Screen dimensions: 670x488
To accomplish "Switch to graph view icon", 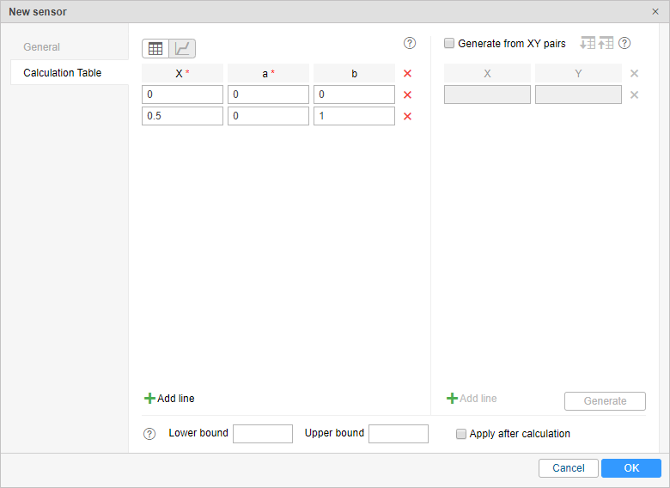I will 182,48.
